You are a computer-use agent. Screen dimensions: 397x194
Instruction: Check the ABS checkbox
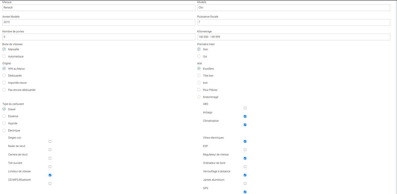coord(245,108)
